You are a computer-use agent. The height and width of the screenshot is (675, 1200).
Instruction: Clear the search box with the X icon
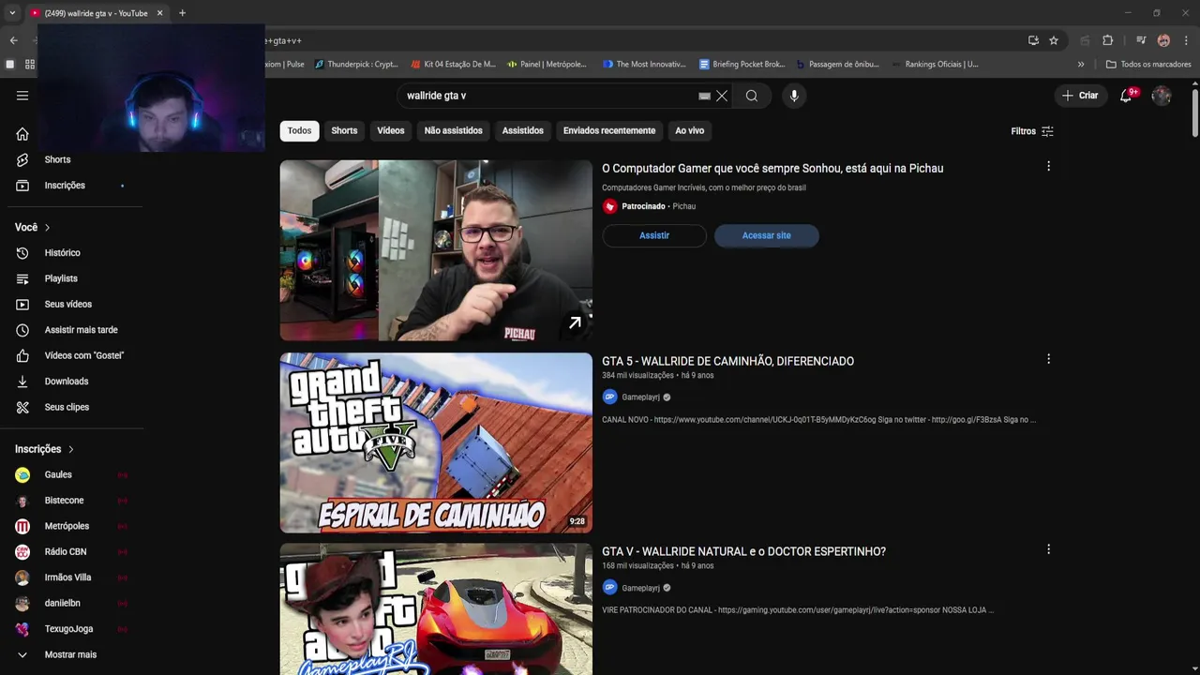click(722, 96)
